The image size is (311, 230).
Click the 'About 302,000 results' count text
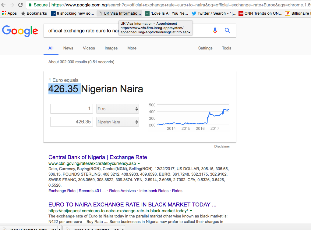pyautogui.click(x=81, y=62)
